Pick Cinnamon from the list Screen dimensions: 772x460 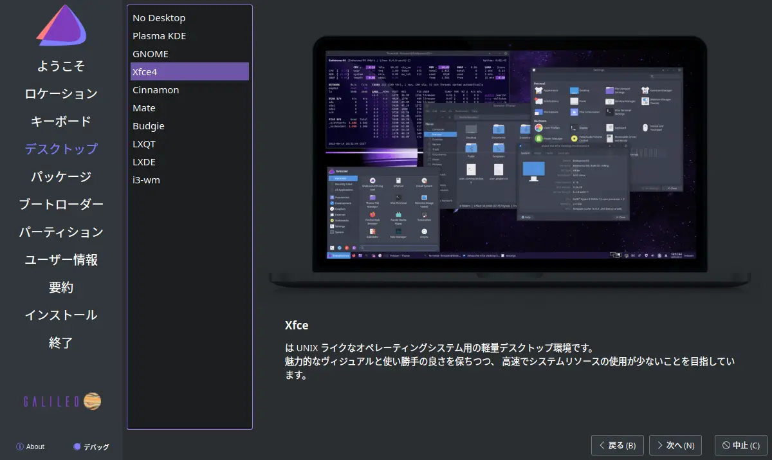(x=156, y=90)
